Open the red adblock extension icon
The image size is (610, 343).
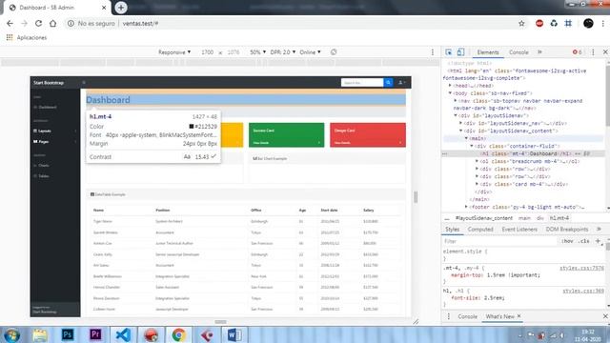pyautogui.click(x=539, y=23)
